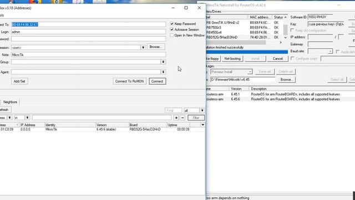Click the Software ID field
Viewport: 355px width, 200px height.
(320, 17)
